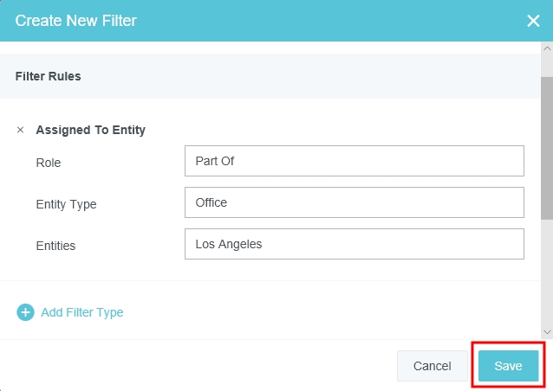Click the Role field label

[49, 163]
